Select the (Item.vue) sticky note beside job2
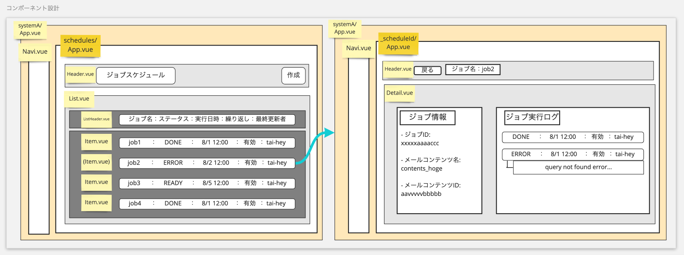The image size is (684, 255). tap(96, 162)
